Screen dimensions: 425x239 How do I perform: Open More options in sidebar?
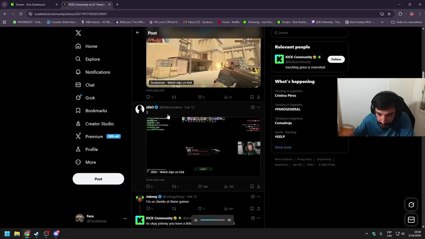(x=86, y=162)
